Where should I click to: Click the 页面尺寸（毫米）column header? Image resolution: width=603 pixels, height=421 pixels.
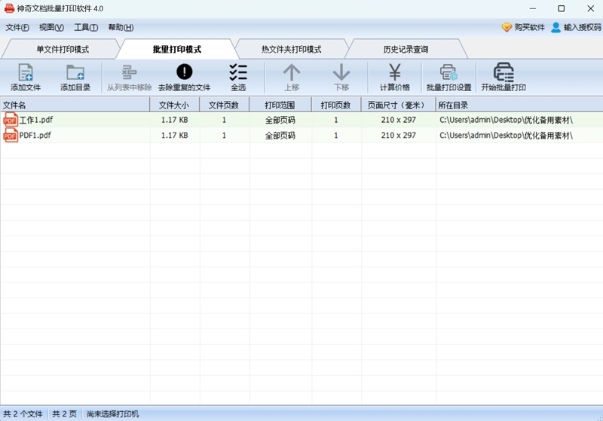click(398, 105)
